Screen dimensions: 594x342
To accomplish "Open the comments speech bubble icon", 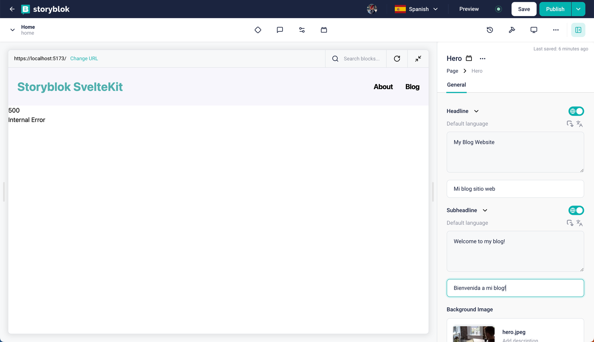I will pos(280,30).
